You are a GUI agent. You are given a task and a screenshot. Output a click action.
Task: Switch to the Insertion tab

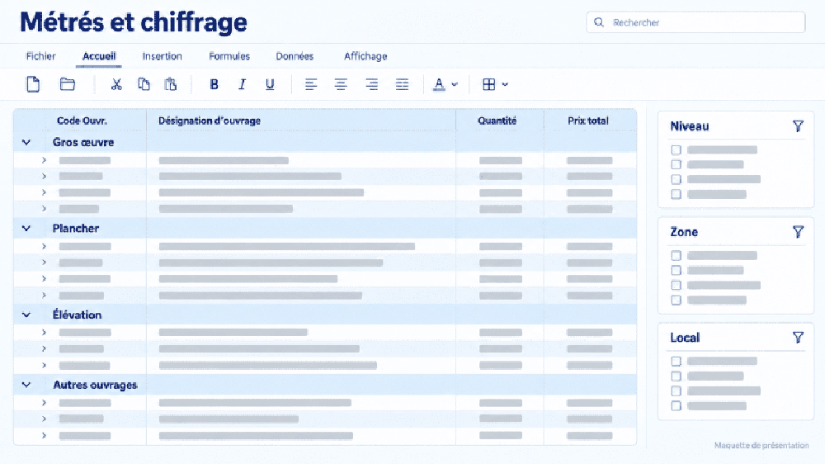tap(162, 56)
